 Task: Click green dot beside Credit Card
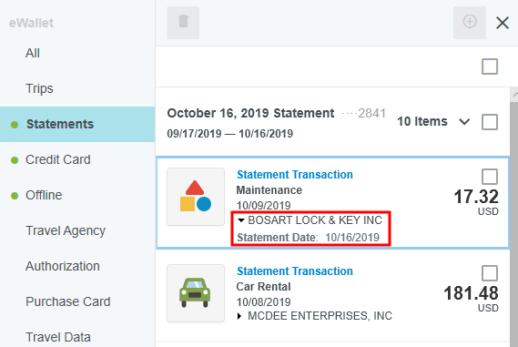click(x=15, y=160)
